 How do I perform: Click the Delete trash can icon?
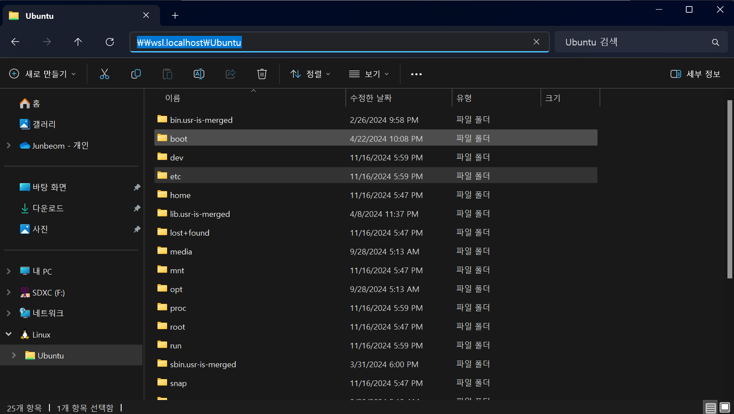(x=262, y=74)
